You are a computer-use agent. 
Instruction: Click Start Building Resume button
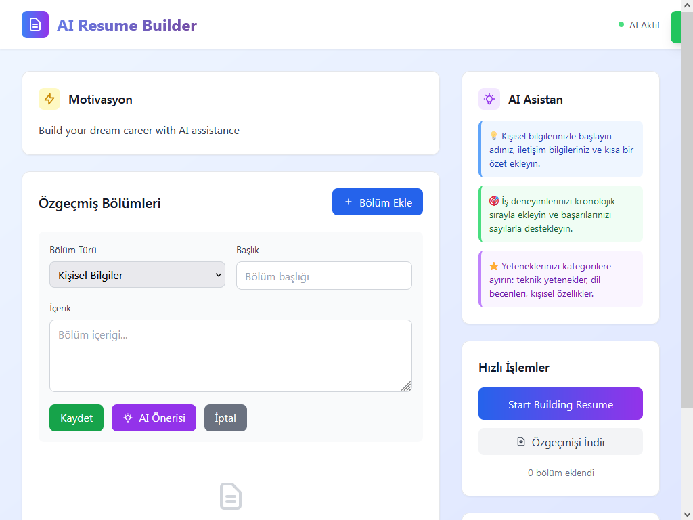tap(560, 404)
